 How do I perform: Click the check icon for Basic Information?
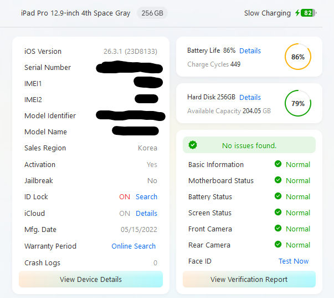[278, 164]
